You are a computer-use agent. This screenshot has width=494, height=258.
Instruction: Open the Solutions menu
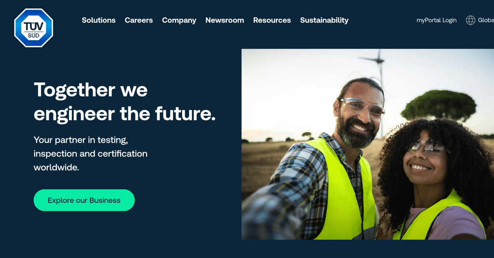[98, 20]
